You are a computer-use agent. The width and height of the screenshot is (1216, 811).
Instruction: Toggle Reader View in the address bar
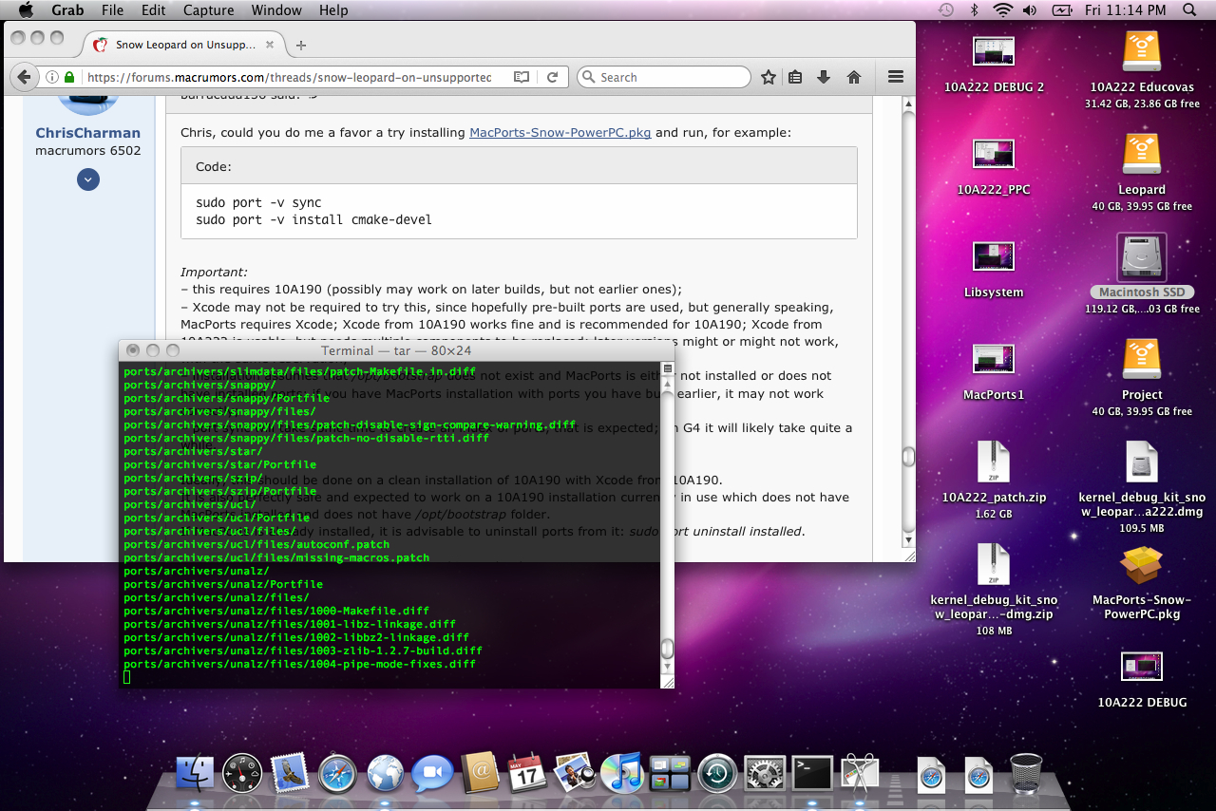(521, 77)
